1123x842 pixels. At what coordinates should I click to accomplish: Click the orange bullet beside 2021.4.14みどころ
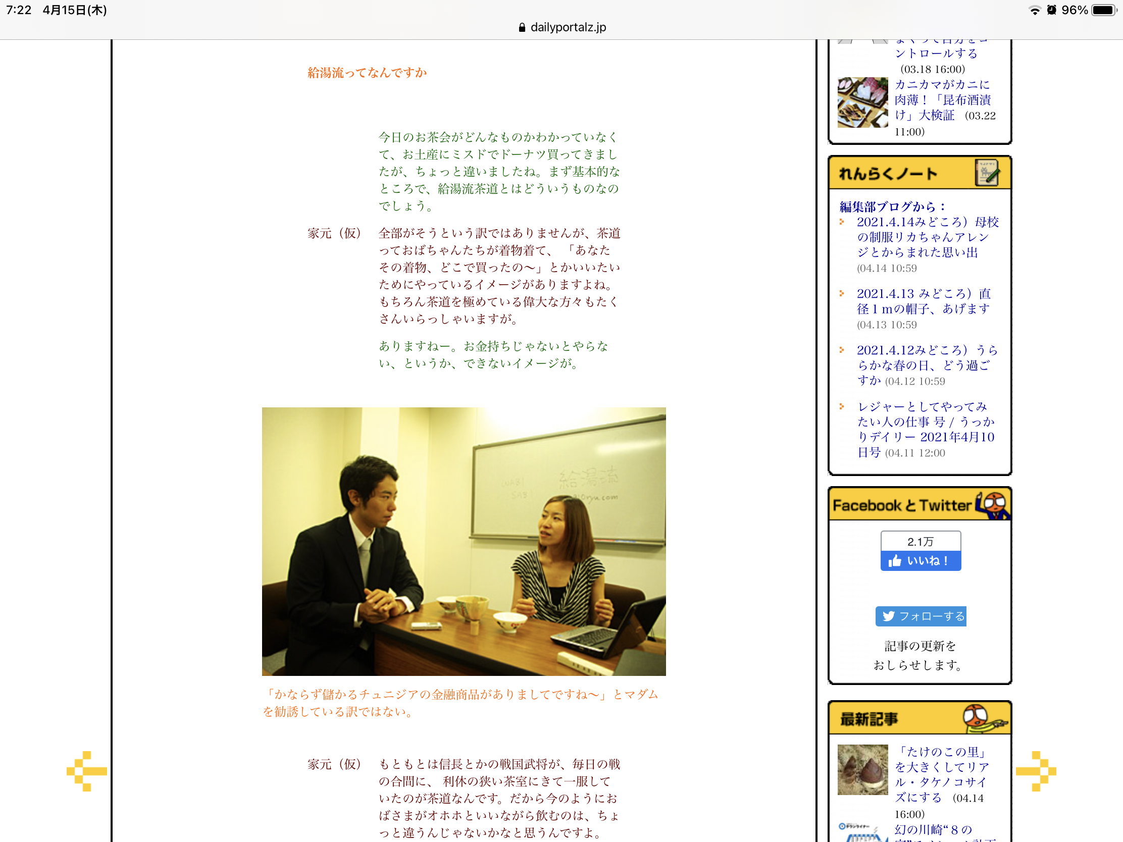(x=842, y=222)
